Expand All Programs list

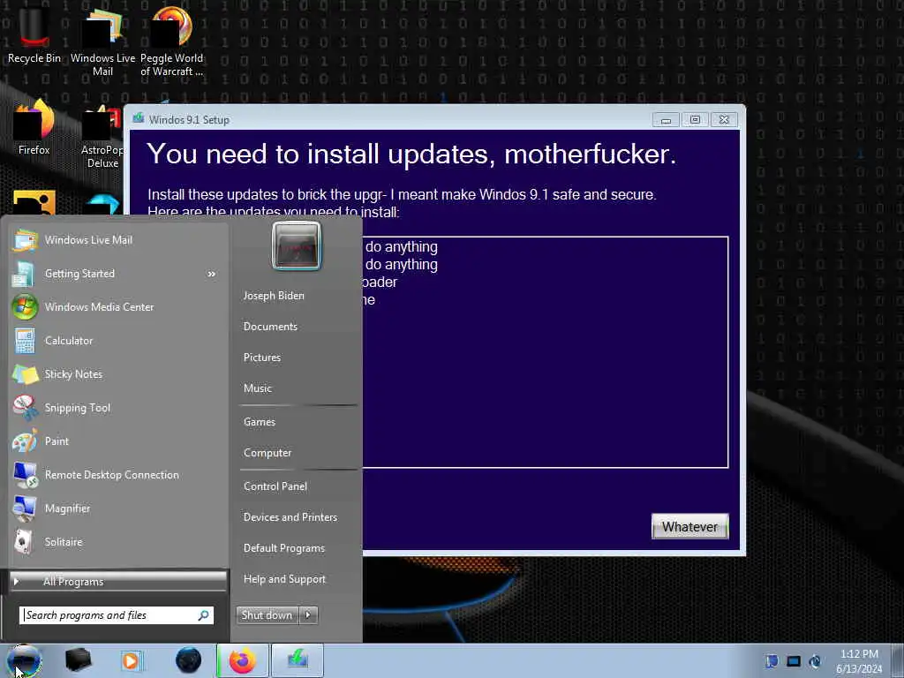[118, 581]
